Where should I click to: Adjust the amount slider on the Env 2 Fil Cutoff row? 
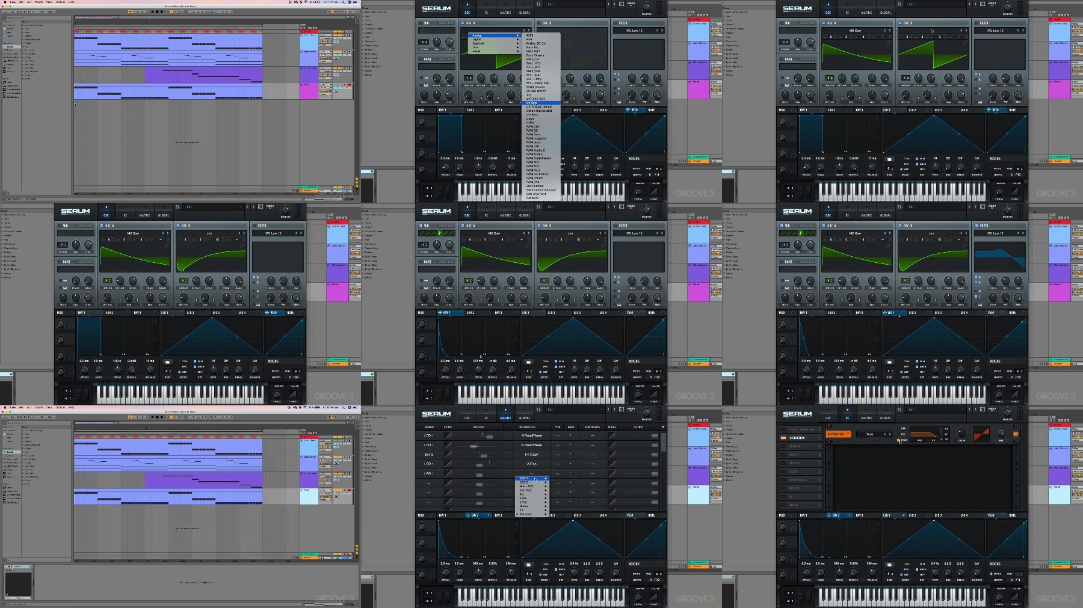point(483,455)
